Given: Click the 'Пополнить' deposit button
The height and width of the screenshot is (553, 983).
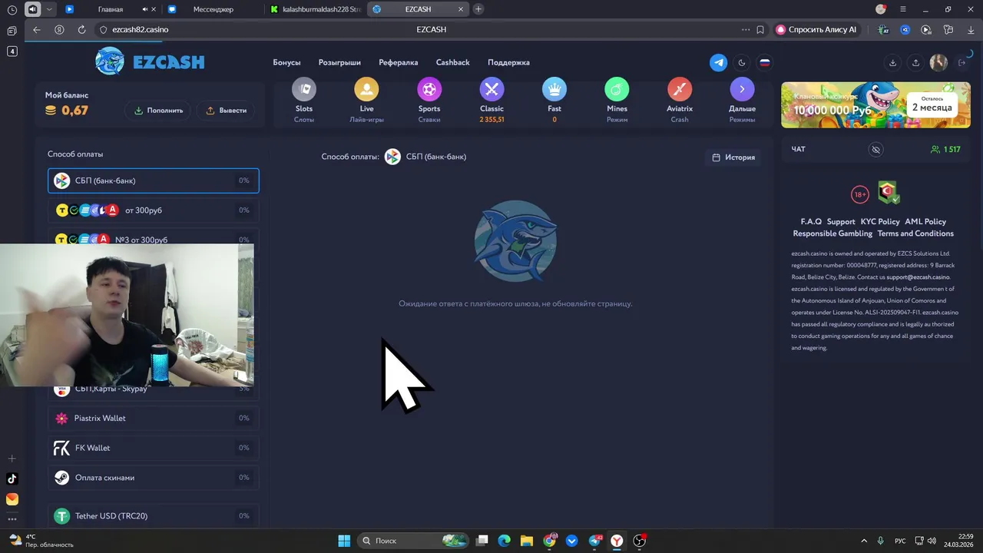Looking at the screenshot, I should point(158,110).
